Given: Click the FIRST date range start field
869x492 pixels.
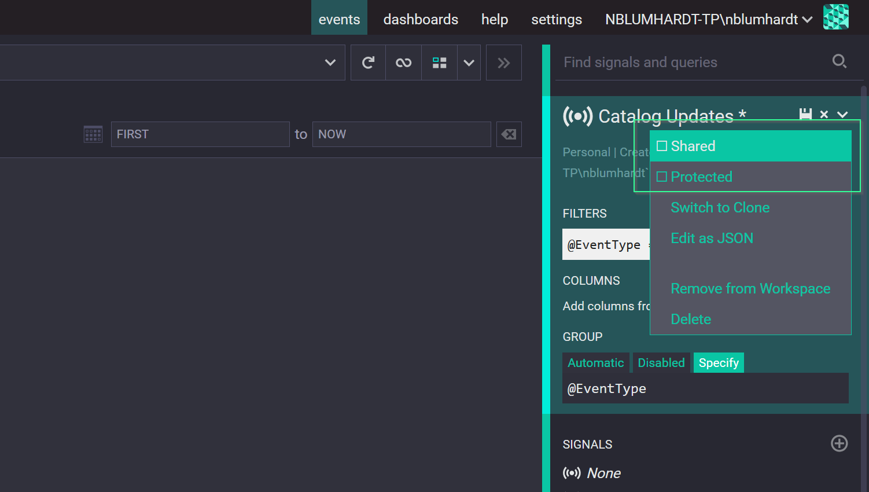Looking at the screenshot, I should tap(200, 134).
